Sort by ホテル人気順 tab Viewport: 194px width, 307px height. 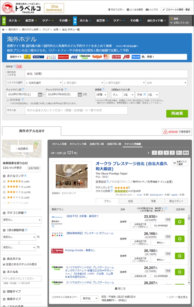[x=59, y=144]
